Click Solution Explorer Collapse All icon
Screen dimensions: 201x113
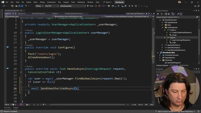(x=166, y=14)
